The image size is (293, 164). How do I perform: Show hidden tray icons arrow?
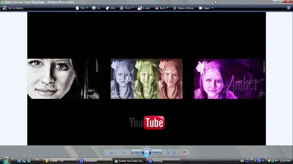pyautogui.click(x=255, y=161)
